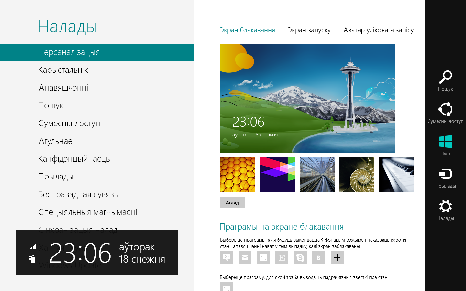466x291 pixels.
Task: Click the Налады page heading
Action: coord(68,27)
